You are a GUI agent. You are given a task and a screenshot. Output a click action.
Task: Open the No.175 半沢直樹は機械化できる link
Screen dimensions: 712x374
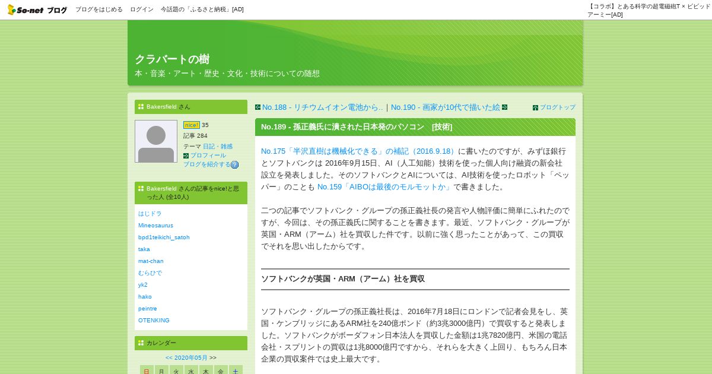pos(359,151)
